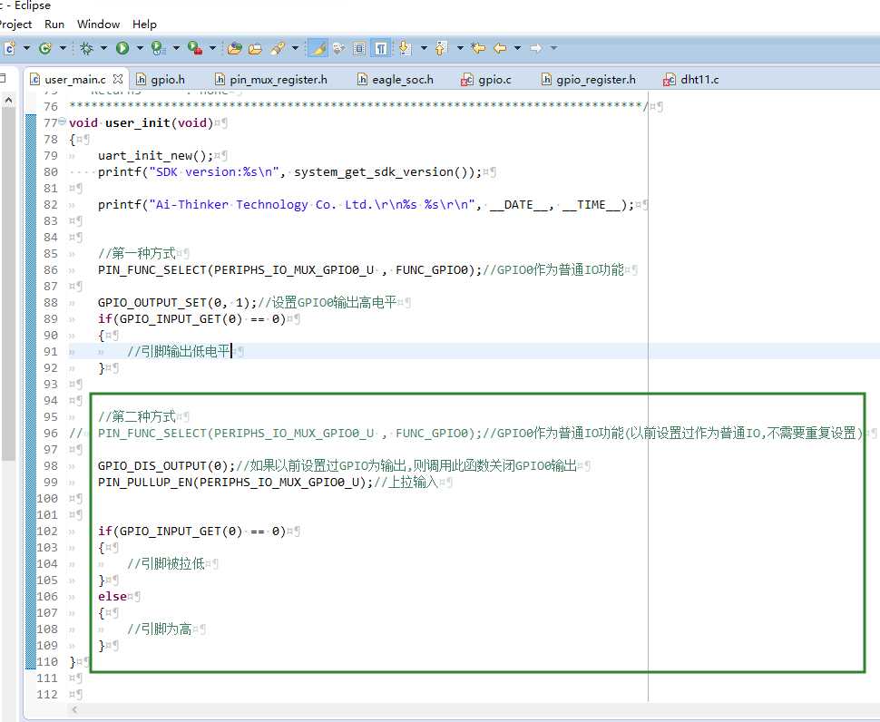Click the New C source file icon
The width and height of the screenshot is (880, 722).
[x=10, y=49]
